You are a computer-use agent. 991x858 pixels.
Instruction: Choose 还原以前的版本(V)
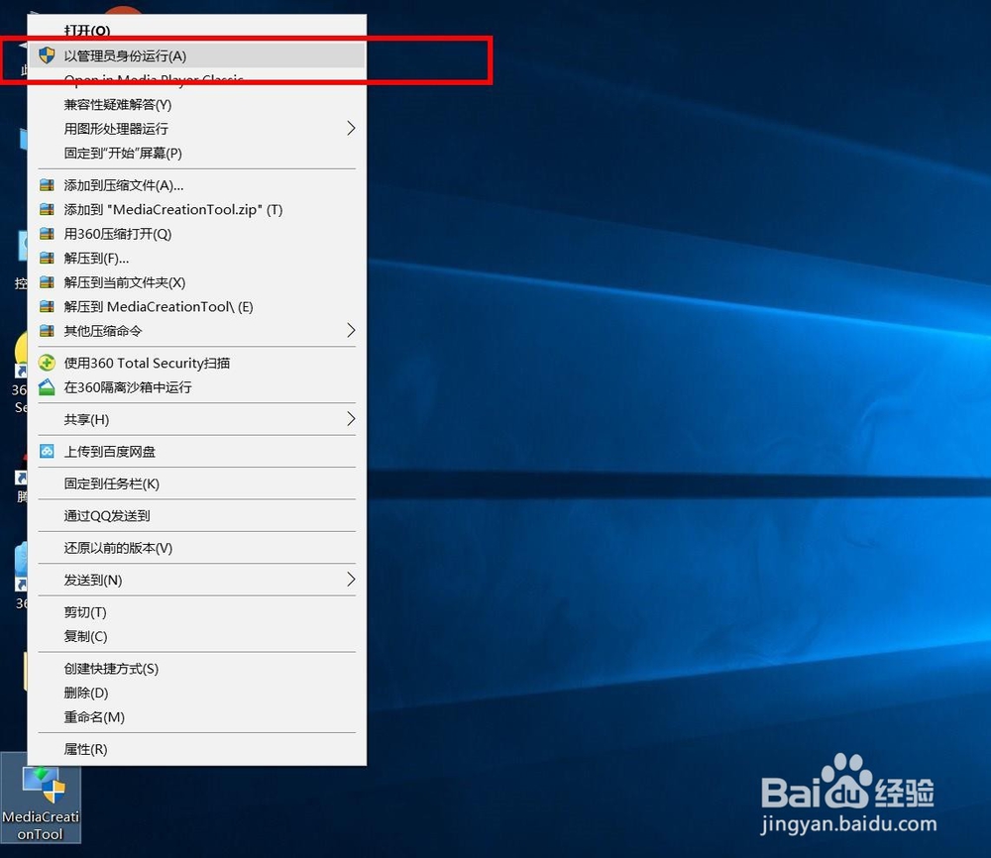pos(196,548)
